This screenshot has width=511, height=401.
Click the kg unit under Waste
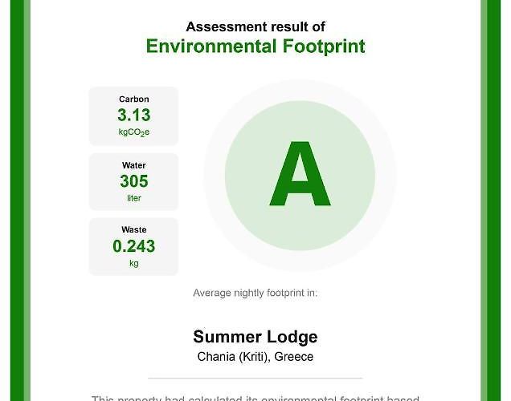pyautogui.click(x=134, y=263)
